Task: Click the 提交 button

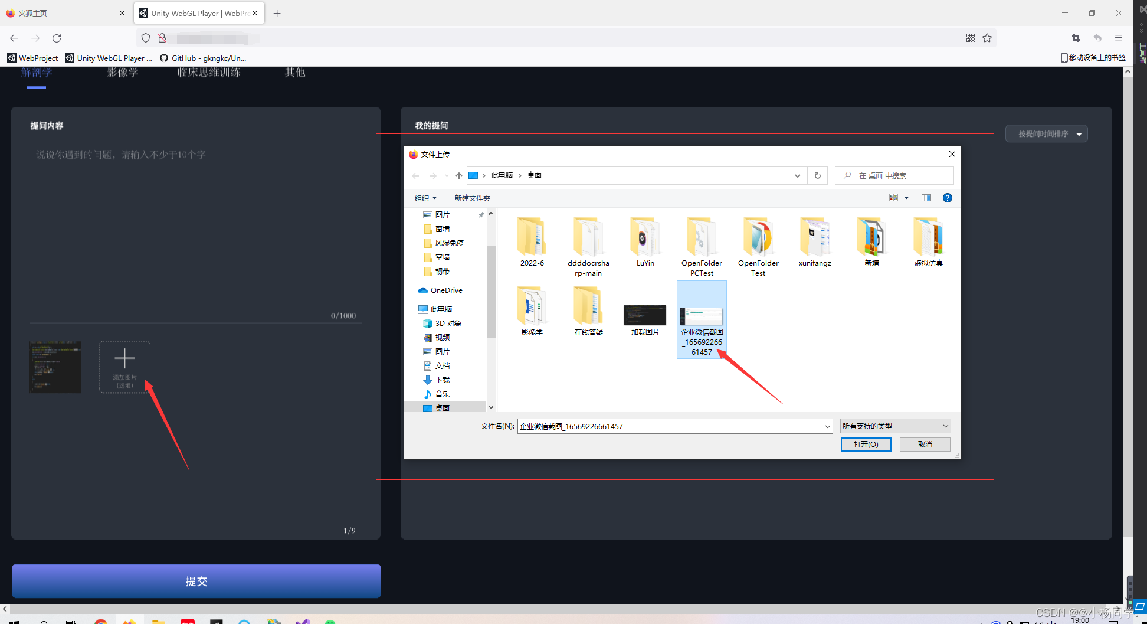Action: coord(196,581)
